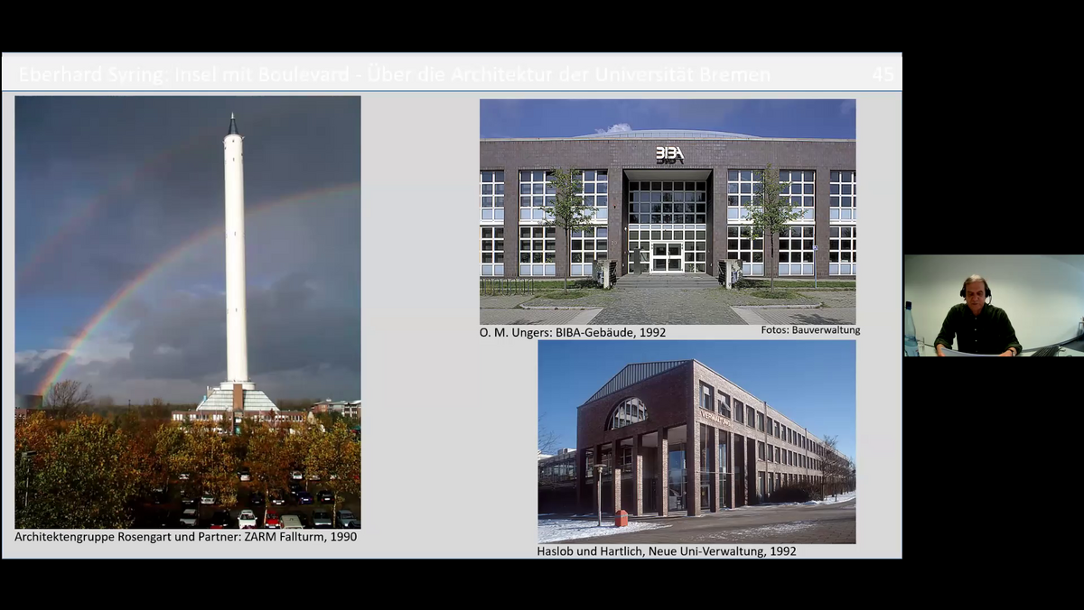
Task: Click the Haslob und Hartlich caption
Action: (x=666, y=550)
